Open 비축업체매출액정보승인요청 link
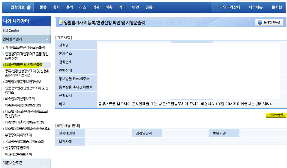Image resolution: width=287 pixels, height=168 pixels. (24, 122)
